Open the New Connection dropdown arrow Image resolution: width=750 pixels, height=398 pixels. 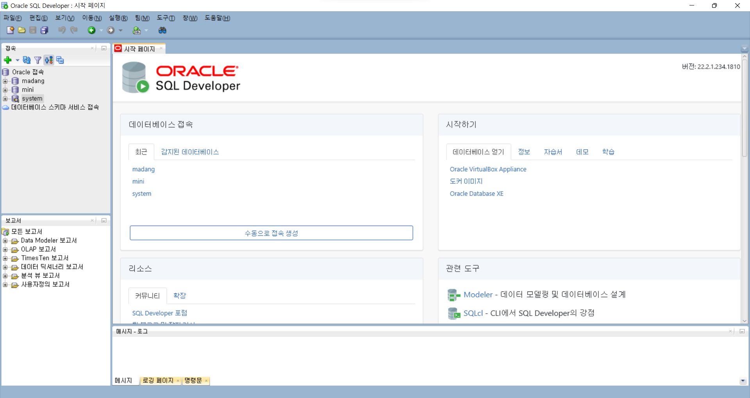(x=17, y=60)
